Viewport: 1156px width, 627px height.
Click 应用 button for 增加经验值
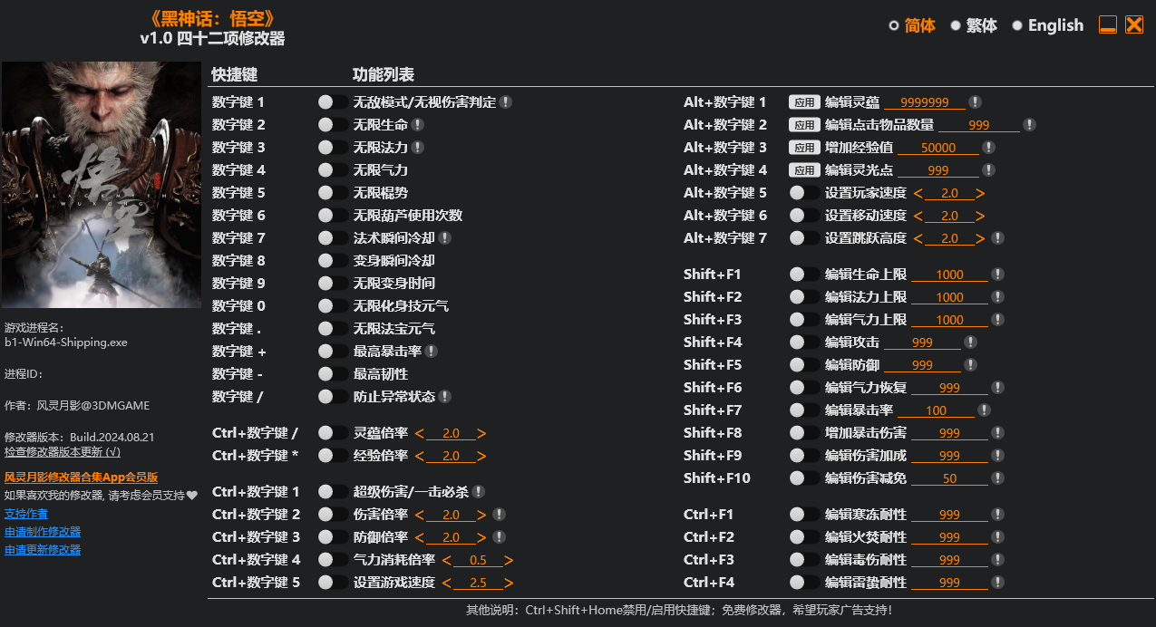804,147
